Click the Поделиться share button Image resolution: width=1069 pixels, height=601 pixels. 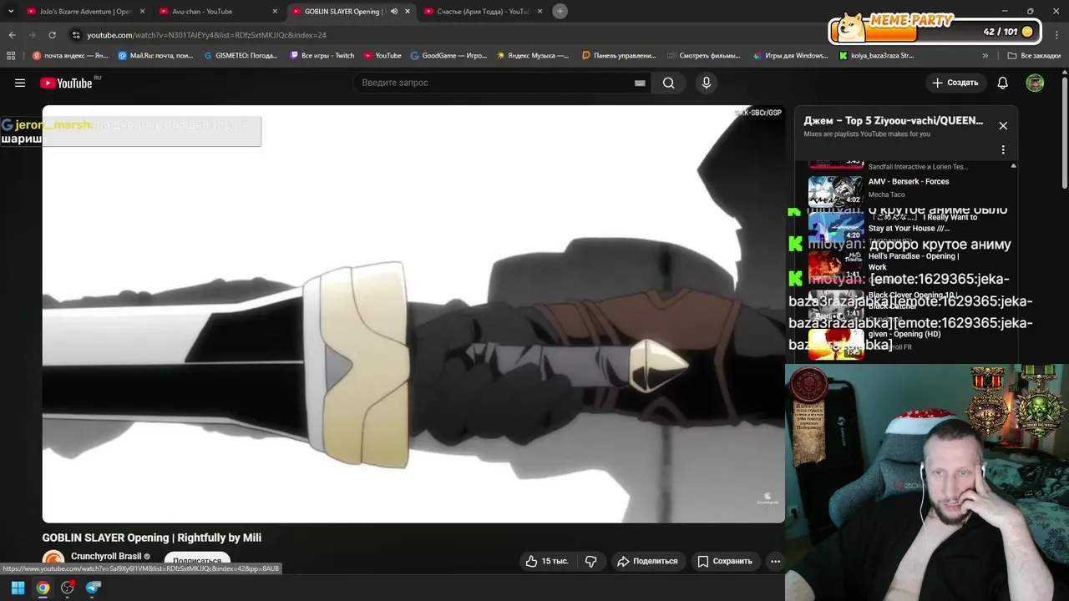point(647,561)
